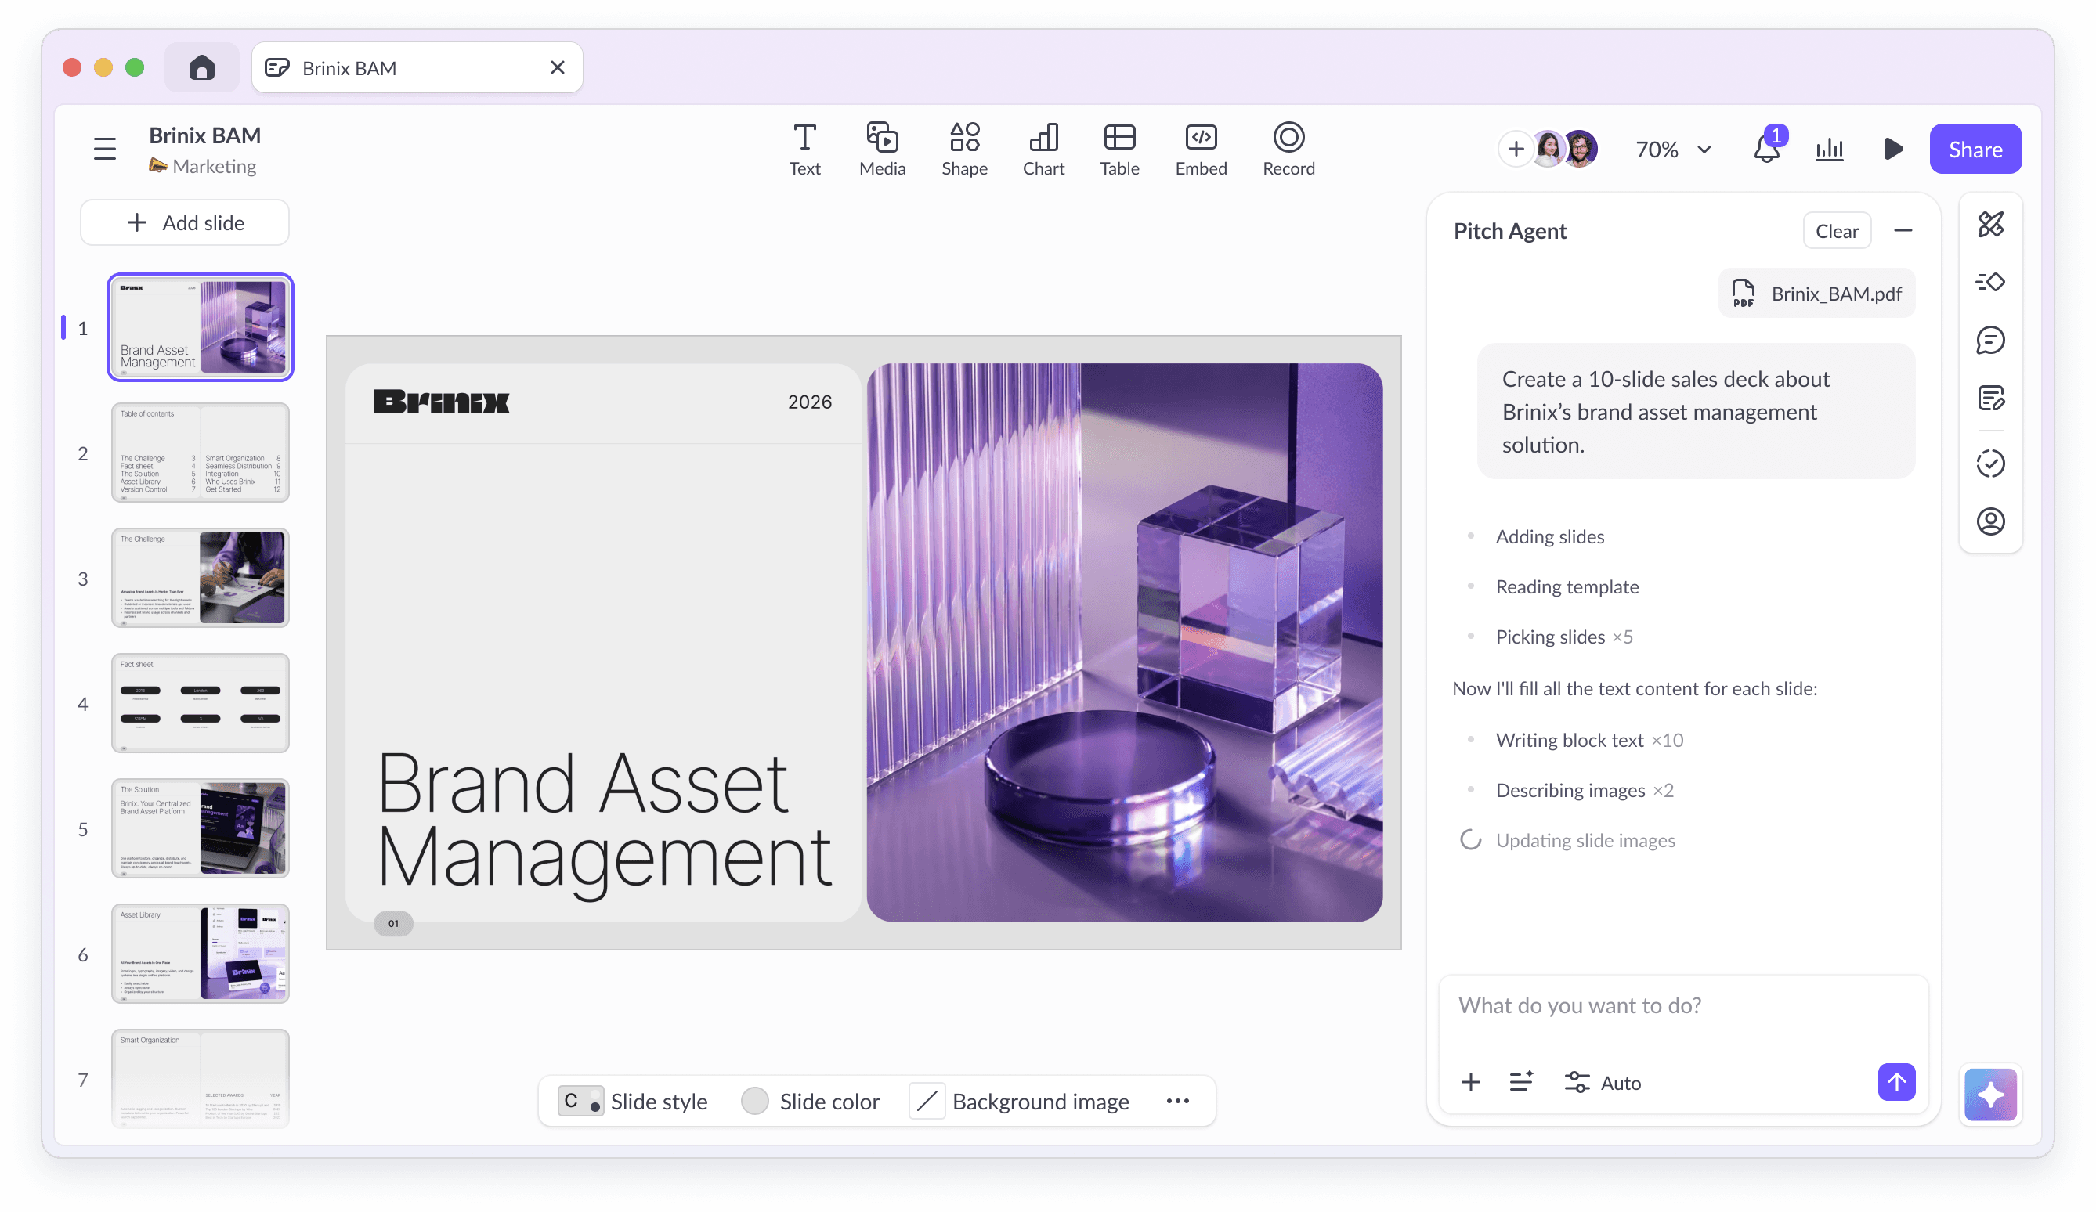Open the Fact sheet slide thumbnail
The width and height of the screenshot is (2096, 1212).
(x=201, y=703)
